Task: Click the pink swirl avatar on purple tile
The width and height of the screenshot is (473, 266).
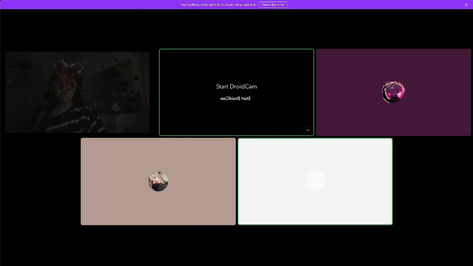Action: [394, 92]
